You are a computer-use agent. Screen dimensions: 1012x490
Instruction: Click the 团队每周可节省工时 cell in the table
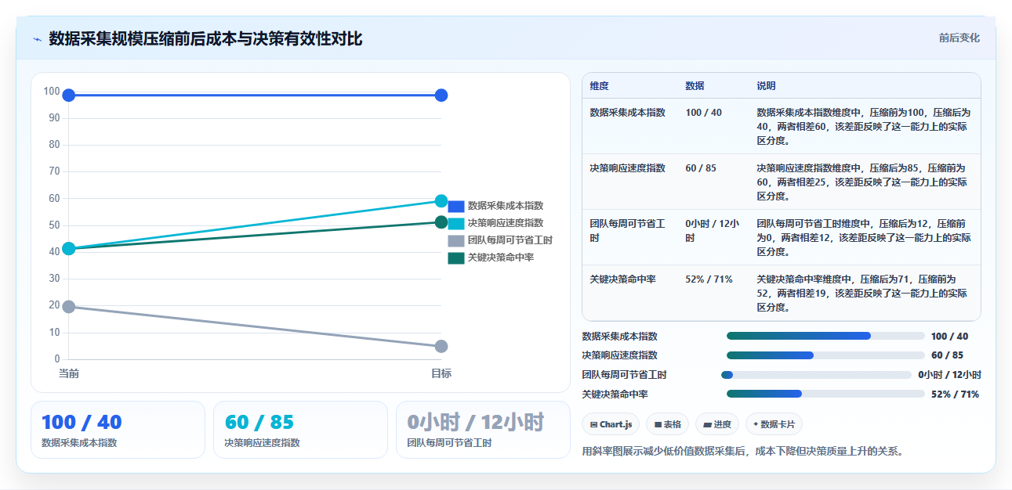point(627,231)
